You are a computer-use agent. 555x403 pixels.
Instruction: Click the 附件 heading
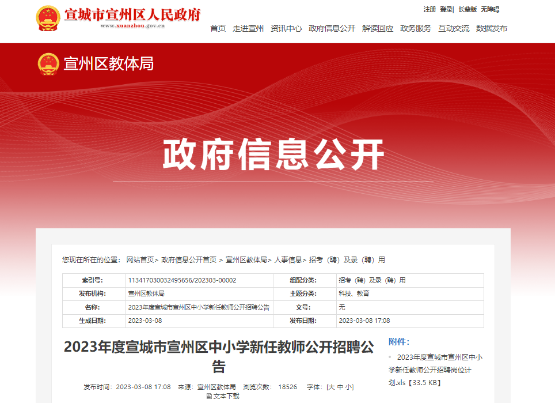(399, 342)
